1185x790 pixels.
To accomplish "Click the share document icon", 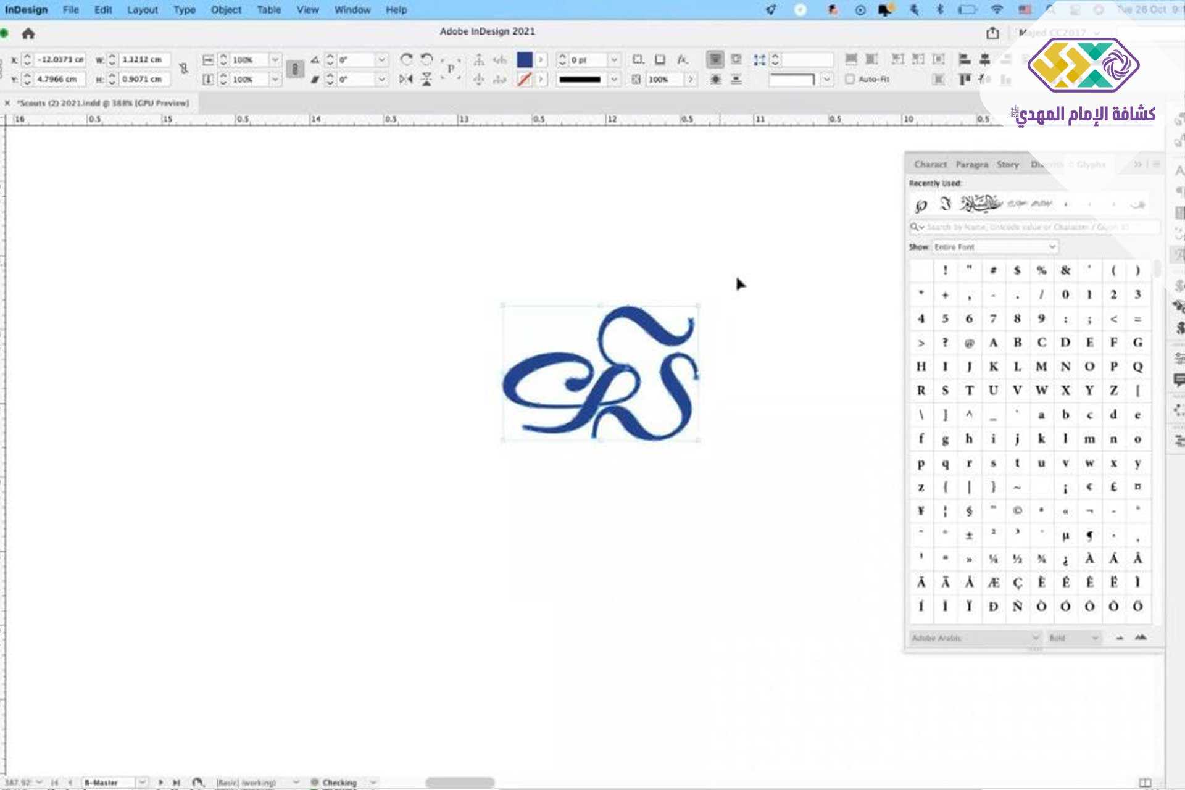I will (x=992, y=33).
